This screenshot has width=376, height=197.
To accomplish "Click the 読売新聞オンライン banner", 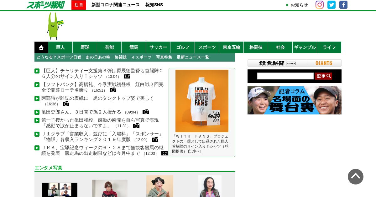I will point(277,63).
